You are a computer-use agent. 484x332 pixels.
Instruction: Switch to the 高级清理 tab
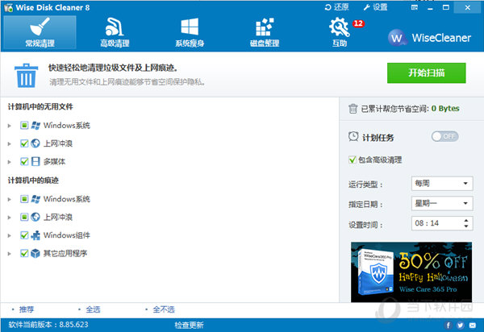[114, 31]
